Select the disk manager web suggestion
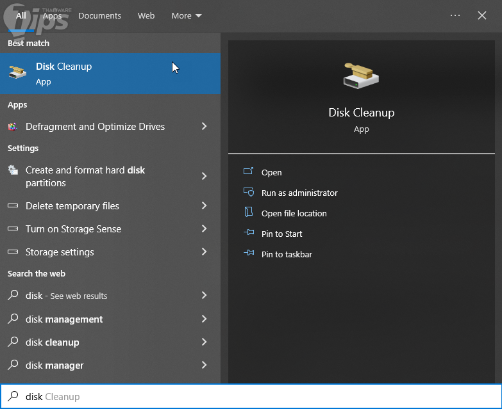The height and width of the screenshot is (409, 502). click(x=54, y=365)
